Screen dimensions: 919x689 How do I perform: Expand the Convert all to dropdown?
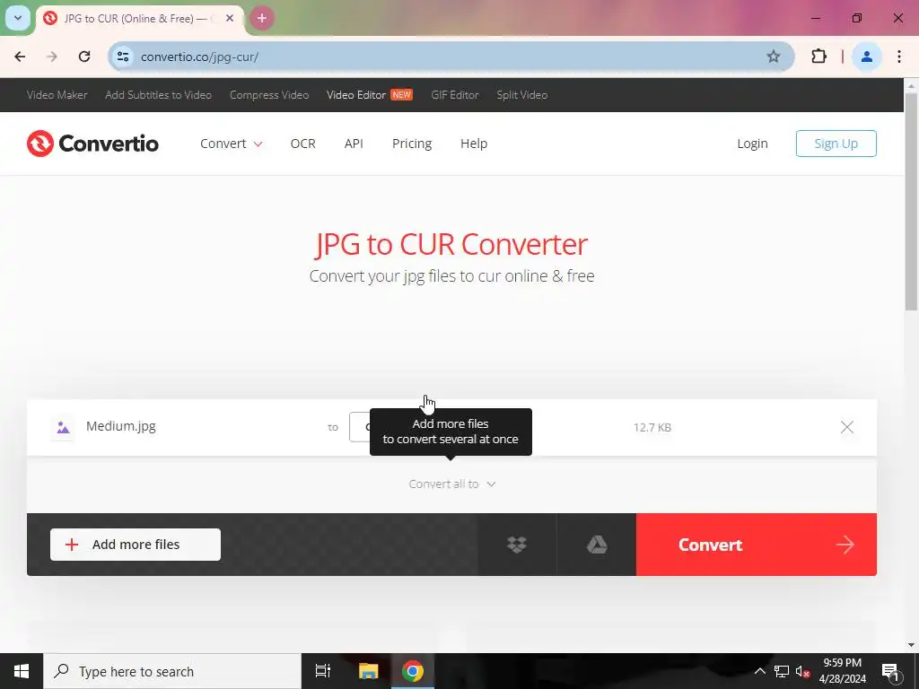452,484
